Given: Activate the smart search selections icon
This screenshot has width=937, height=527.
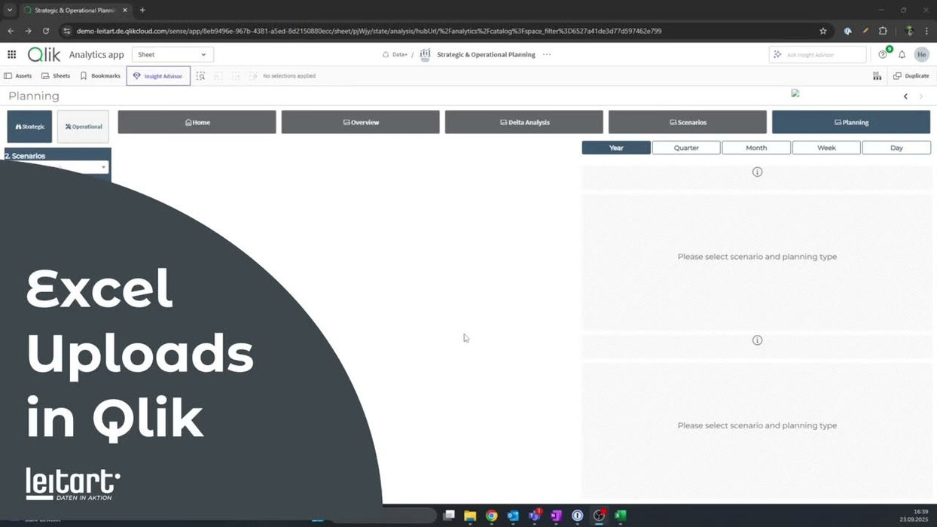Looking at the screenshot, I should click(x=200, y=76).
